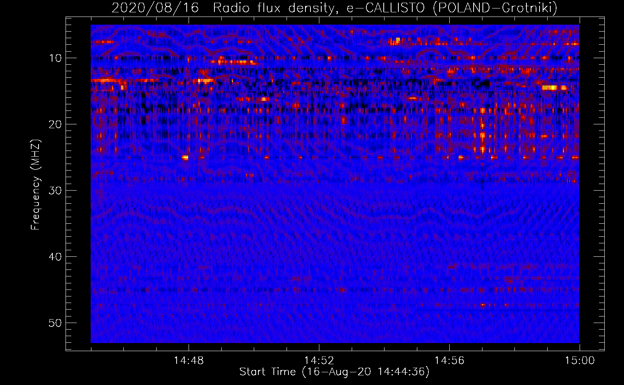
Task: Click the frequency tick label "40"
Action: (x=56, y=257)
